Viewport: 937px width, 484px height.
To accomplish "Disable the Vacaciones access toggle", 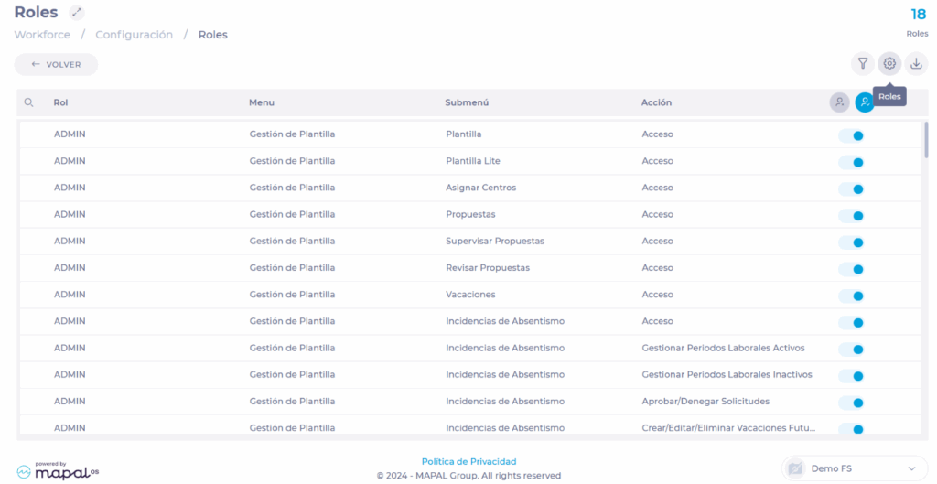I will 851,296.
